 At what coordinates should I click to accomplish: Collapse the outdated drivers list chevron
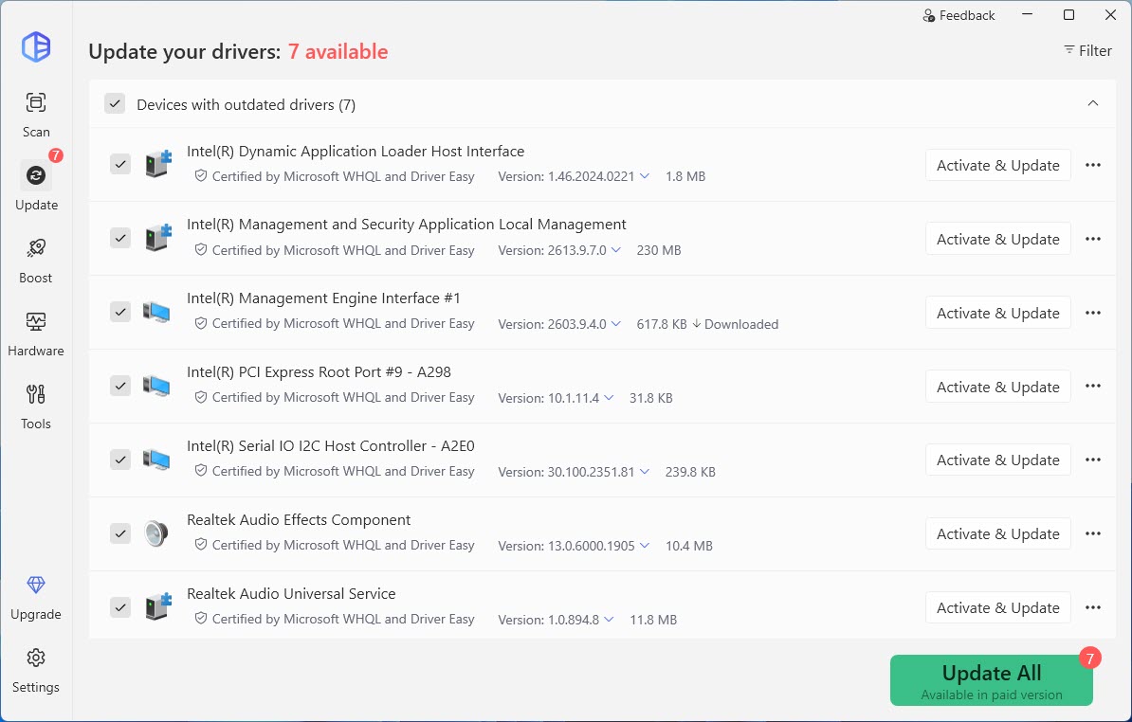pyautogui.click(x=1093, y=103)
